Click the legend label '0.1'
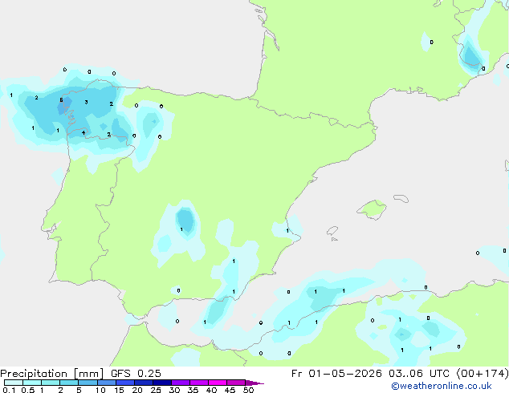 (x=9, y=390)
